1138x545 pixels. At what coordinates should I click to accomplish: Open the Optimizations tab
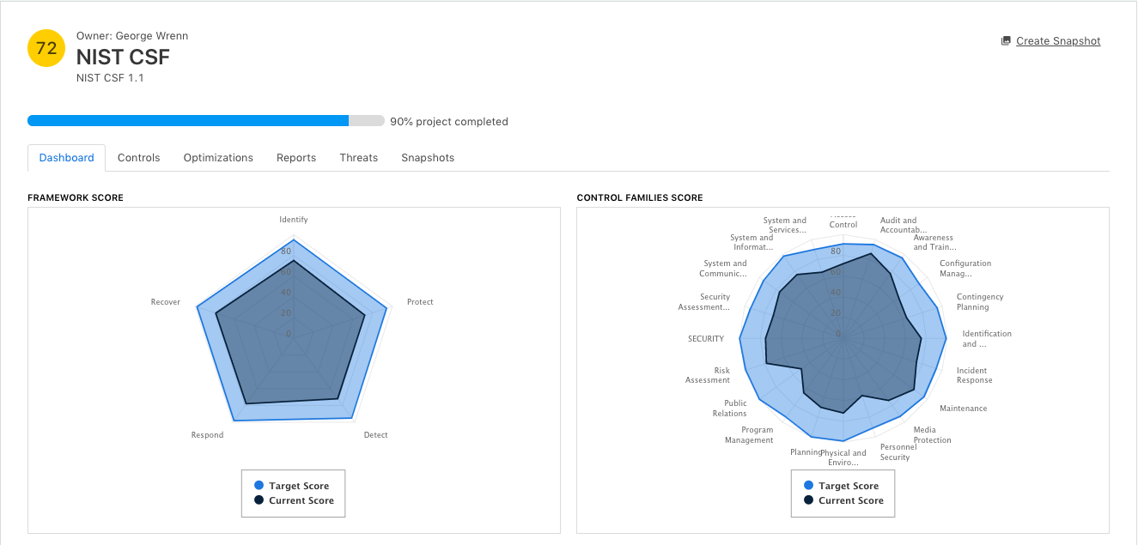coord(217,157)
